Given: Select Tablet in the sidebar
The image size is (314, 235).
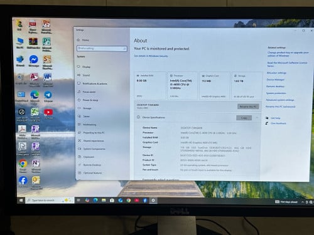Looking at the screenshot, I should click(84, 117).
